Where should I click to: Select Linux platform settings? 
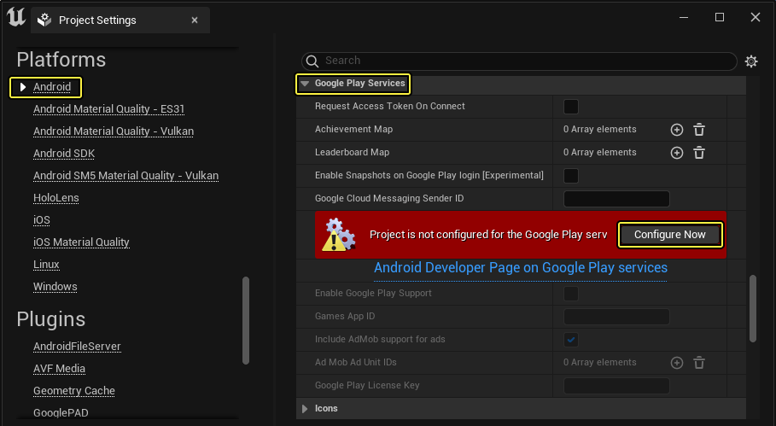pos(46,264)
